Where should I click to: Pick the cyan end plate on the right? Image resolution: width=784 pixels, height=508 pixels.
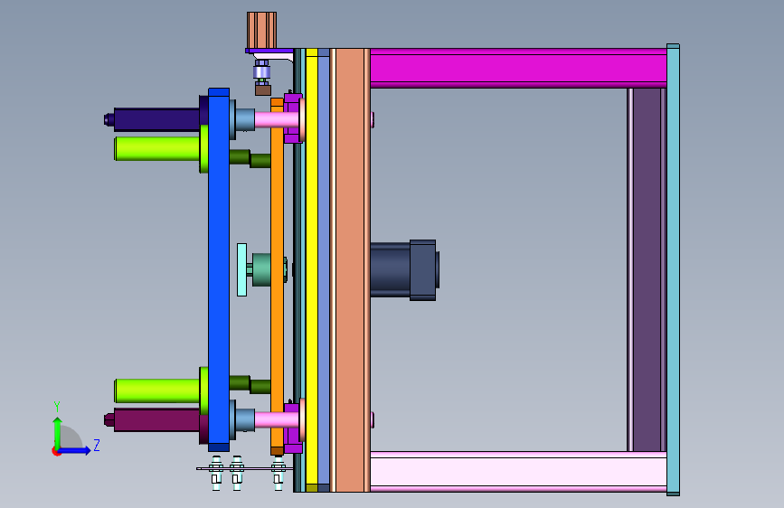point(673,270)
